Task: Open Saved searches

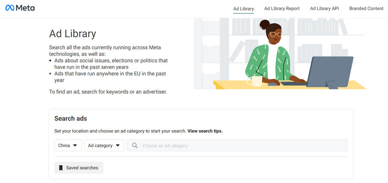Action: [79, 168]
